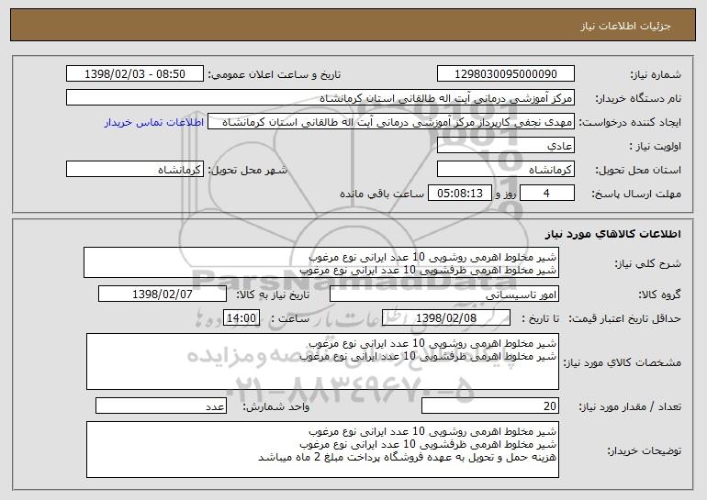Image resolution: width=707 pixels, height=500 pixels.
Task: Click the اولویت نیاز label
Action: (656, 147)
